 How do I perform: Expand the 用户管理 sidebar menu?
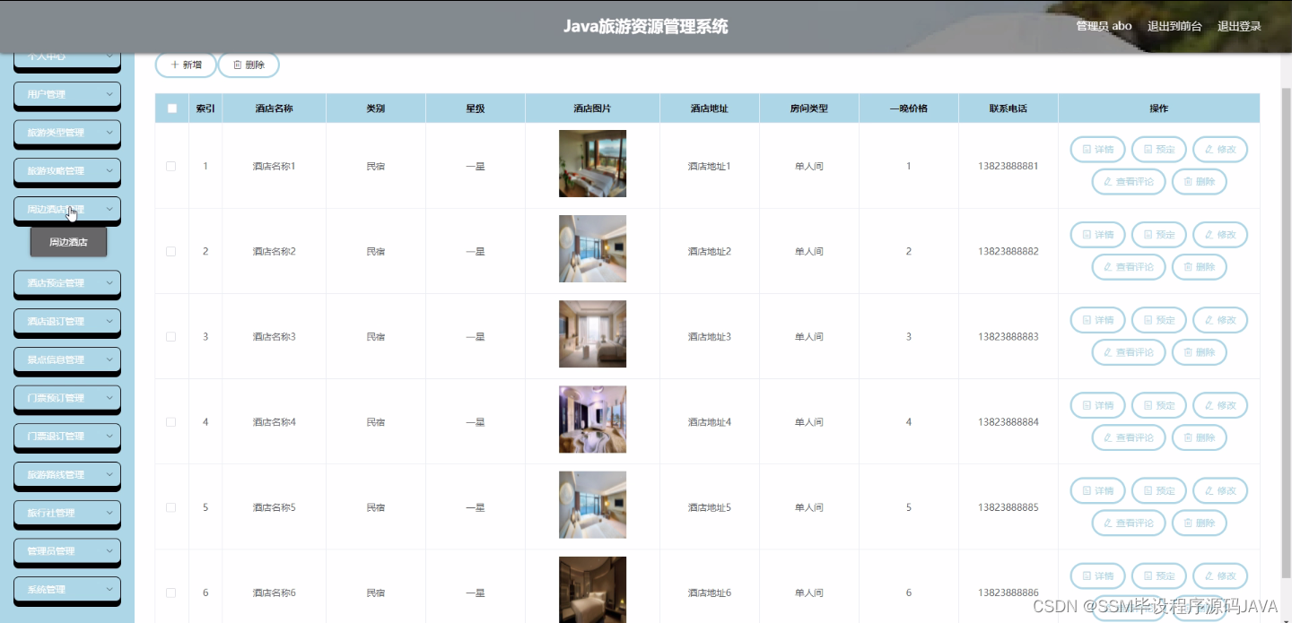pyautogui.click(x=66, y=95)
